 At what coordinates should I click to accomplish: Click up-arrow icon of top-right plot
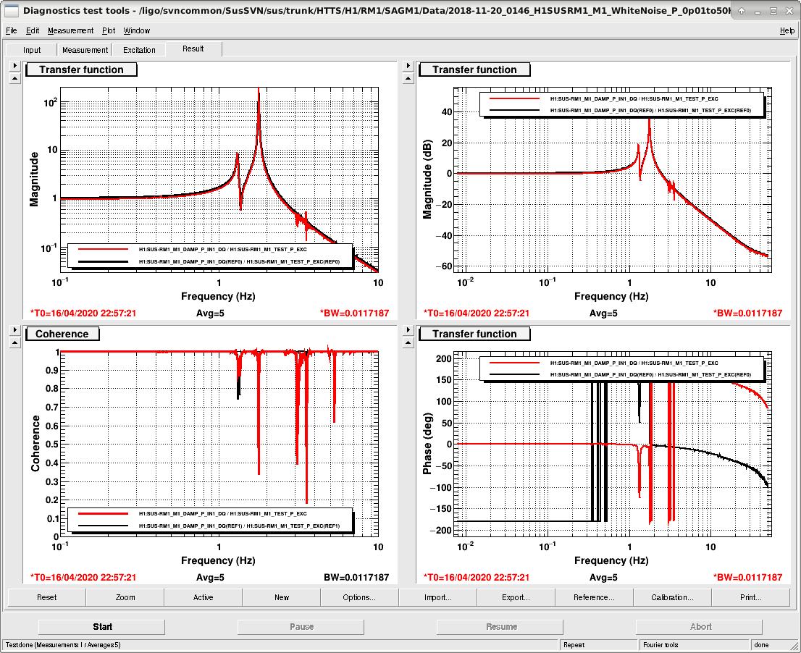coord(408,78)
